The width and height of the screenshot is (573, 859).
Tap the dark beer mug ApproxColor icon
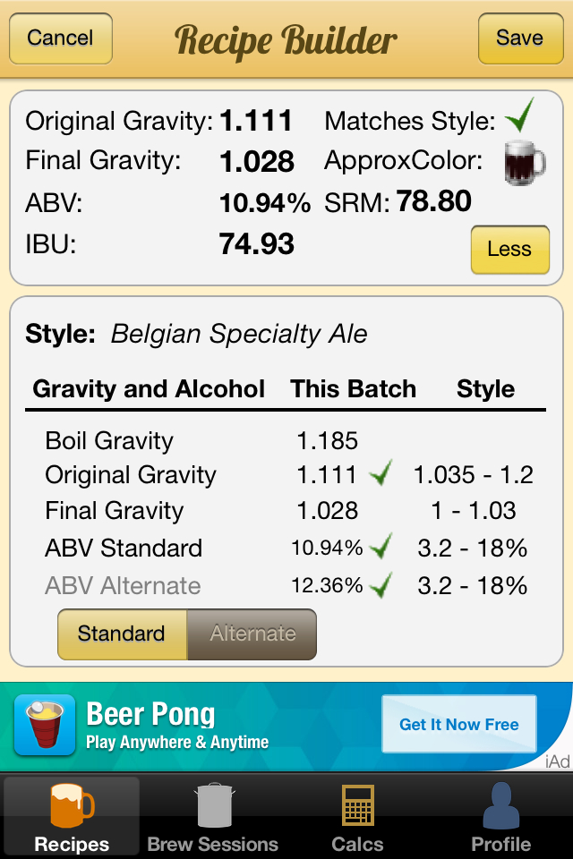point(524,163)
